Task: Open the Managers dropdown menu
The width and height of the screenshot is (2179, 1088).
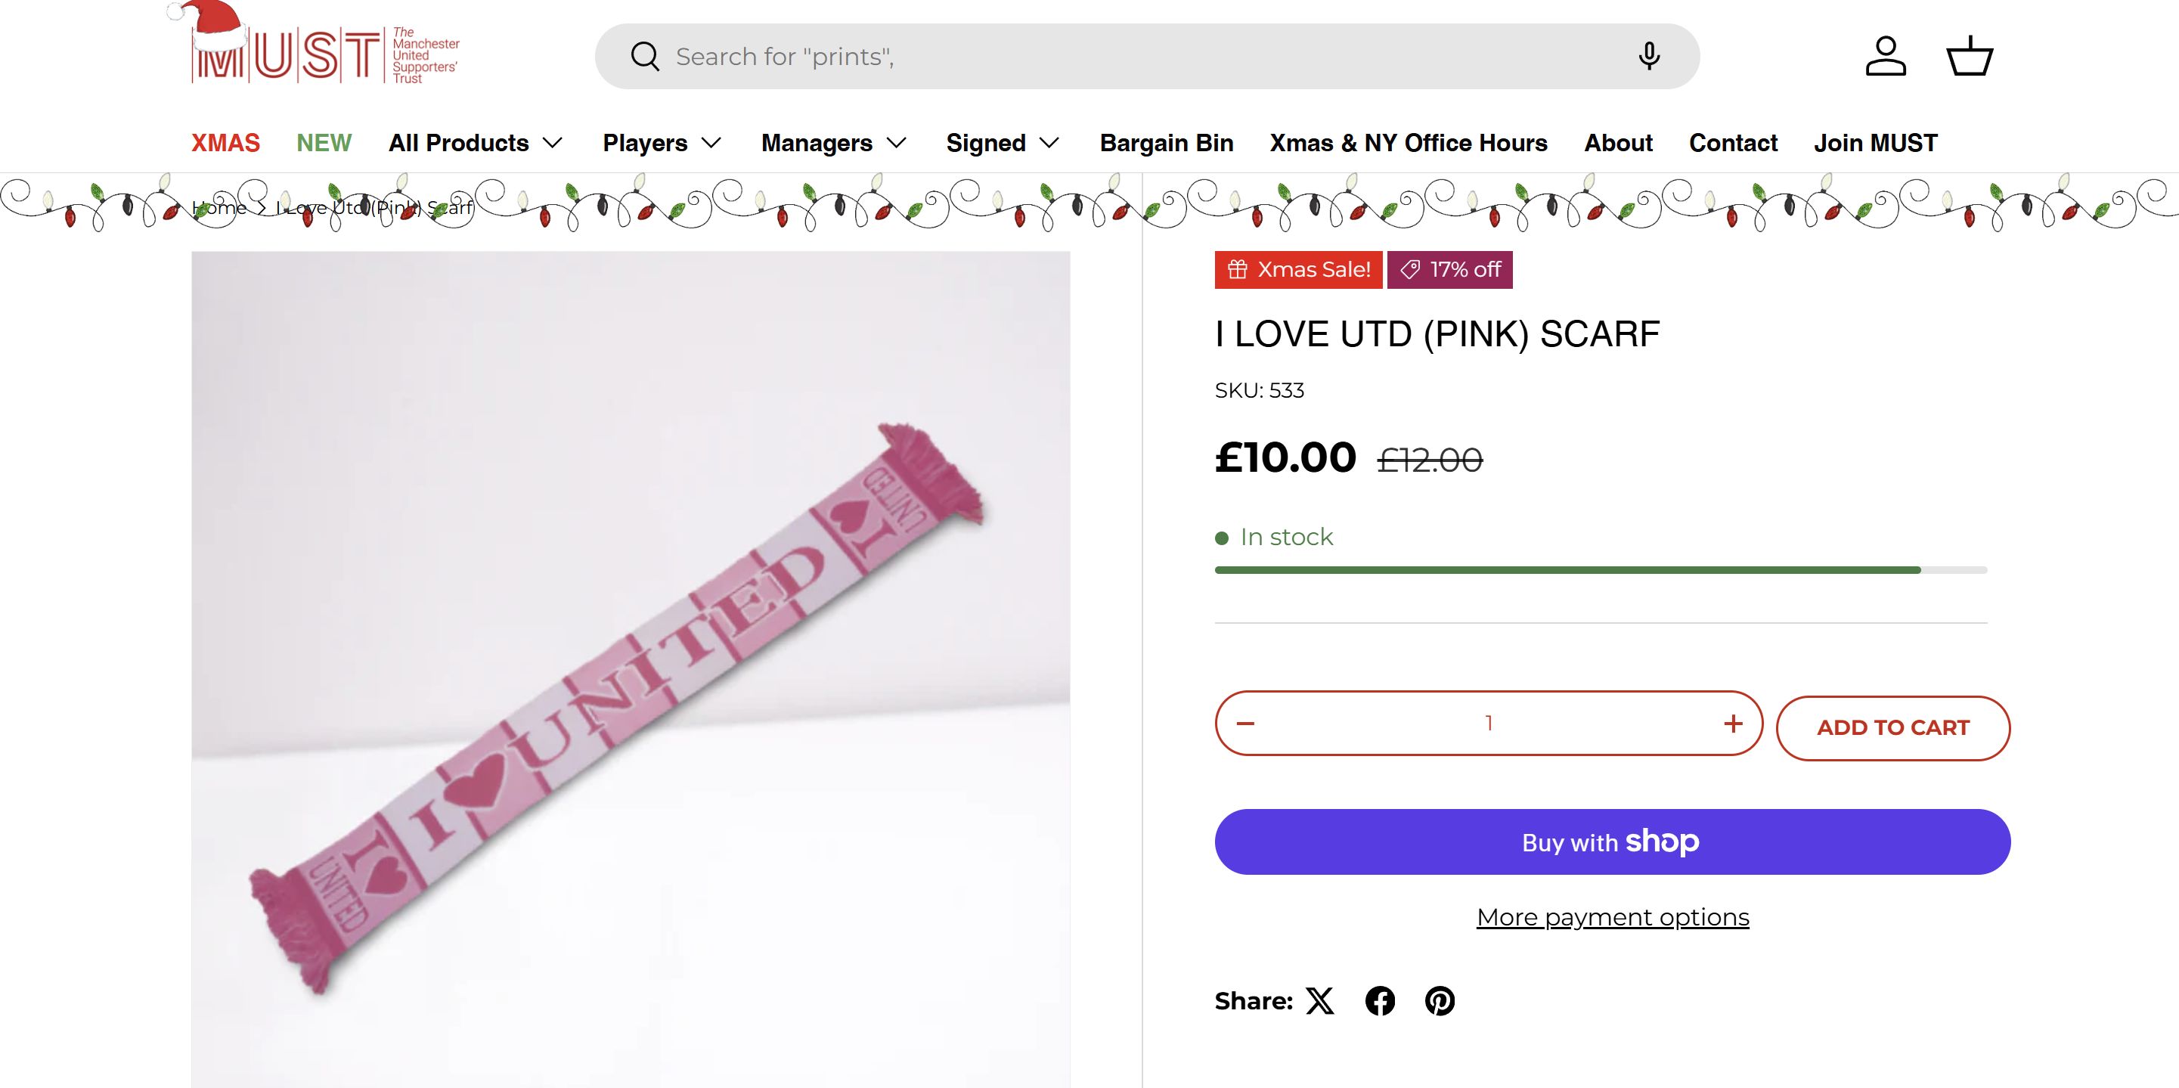Action: [x=833, y=143]
